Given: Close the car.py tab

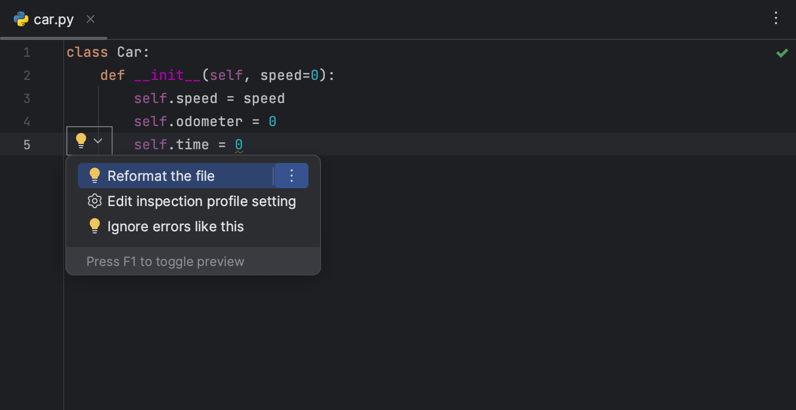Looking at the screenshot, I should pyautogui.click(x=90, y=19).
